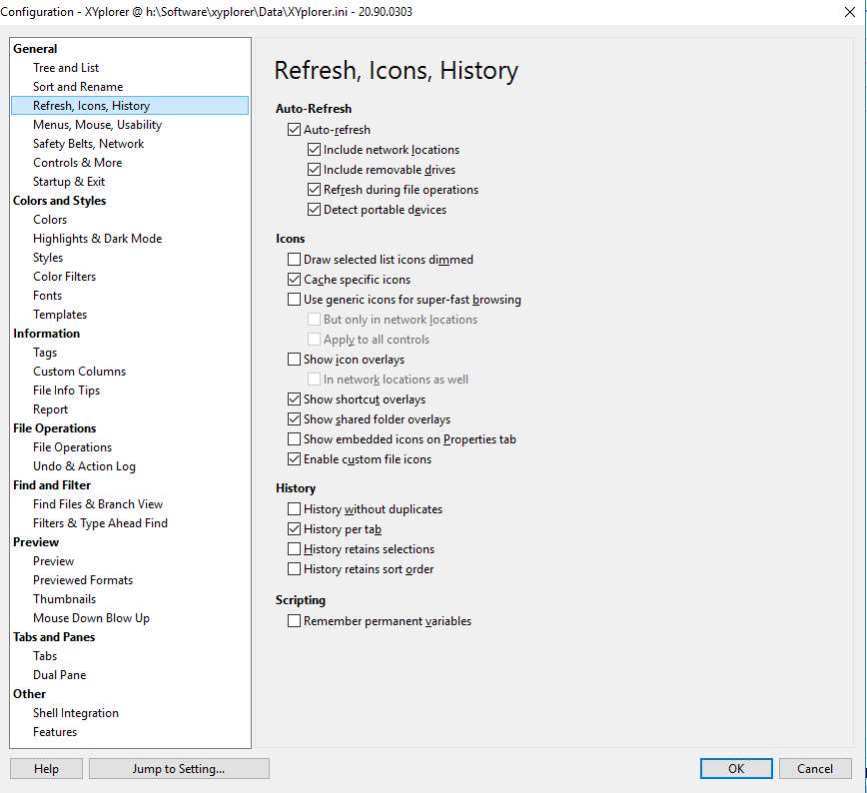Viewport: 867px width, 793px height.
Task: Select the Shell Integration page
Action: [x=75, y=712]
